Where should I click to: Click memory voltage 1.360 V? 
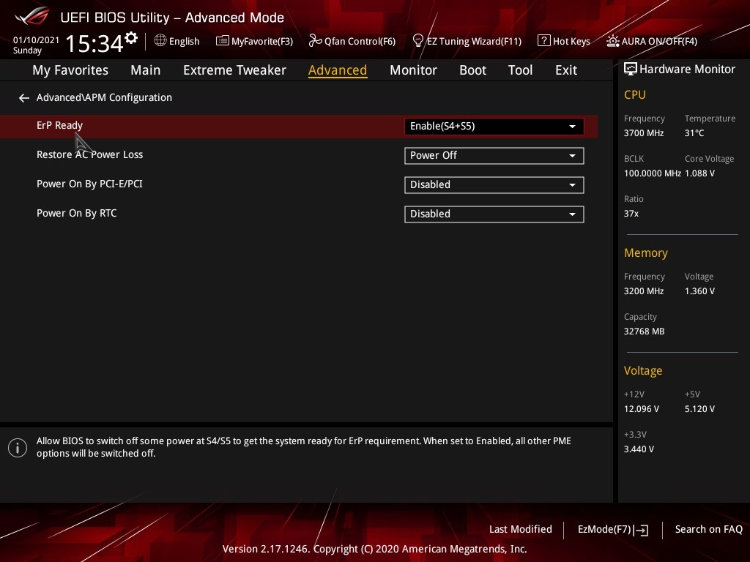pyautogui.click(x=699, y=291)
